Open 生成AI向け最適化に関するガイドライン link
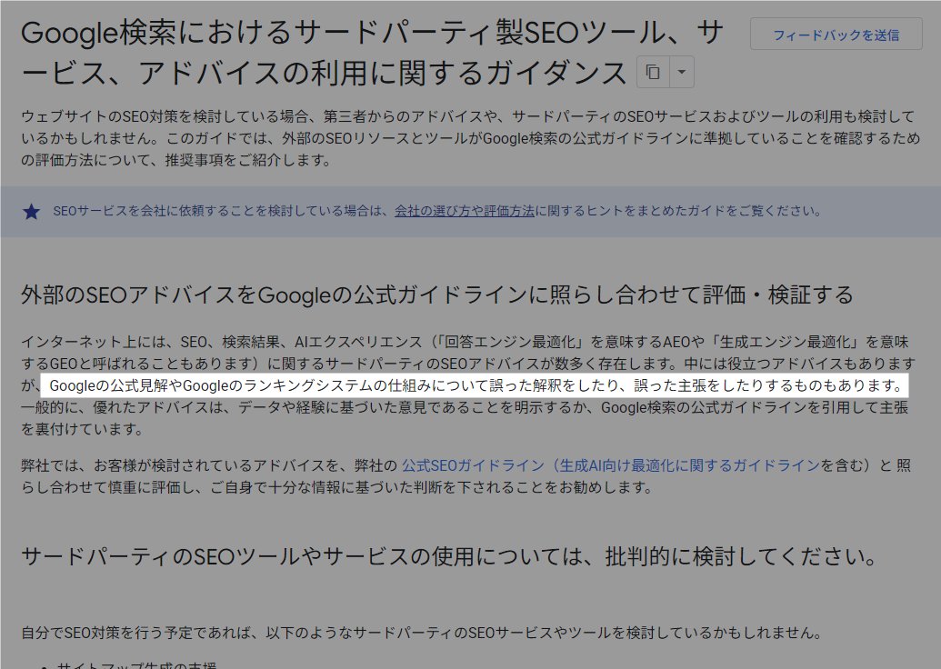 pyautogui.click(x=690, y=465)
